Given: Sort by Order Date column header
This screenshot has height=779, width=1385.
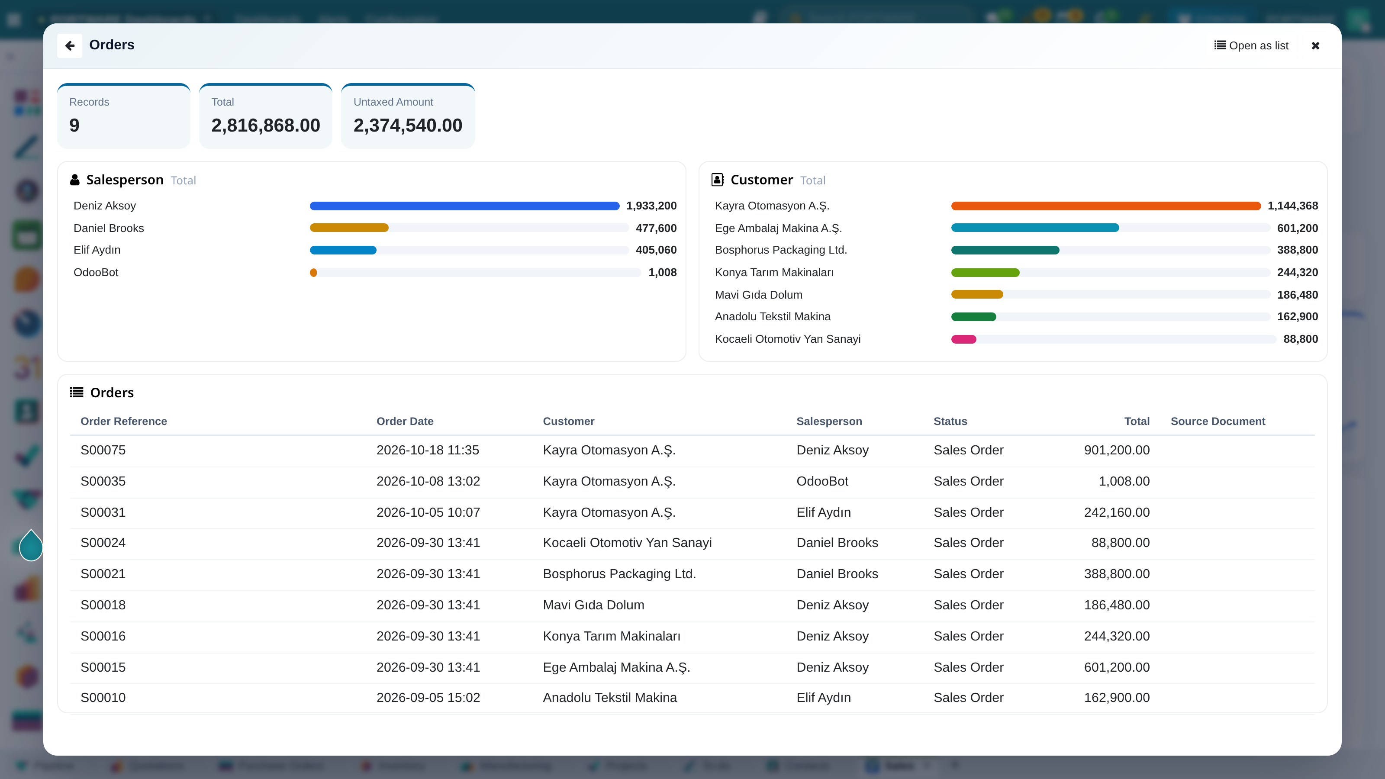Looking at the screenshot, I should (x=405, y=422).
